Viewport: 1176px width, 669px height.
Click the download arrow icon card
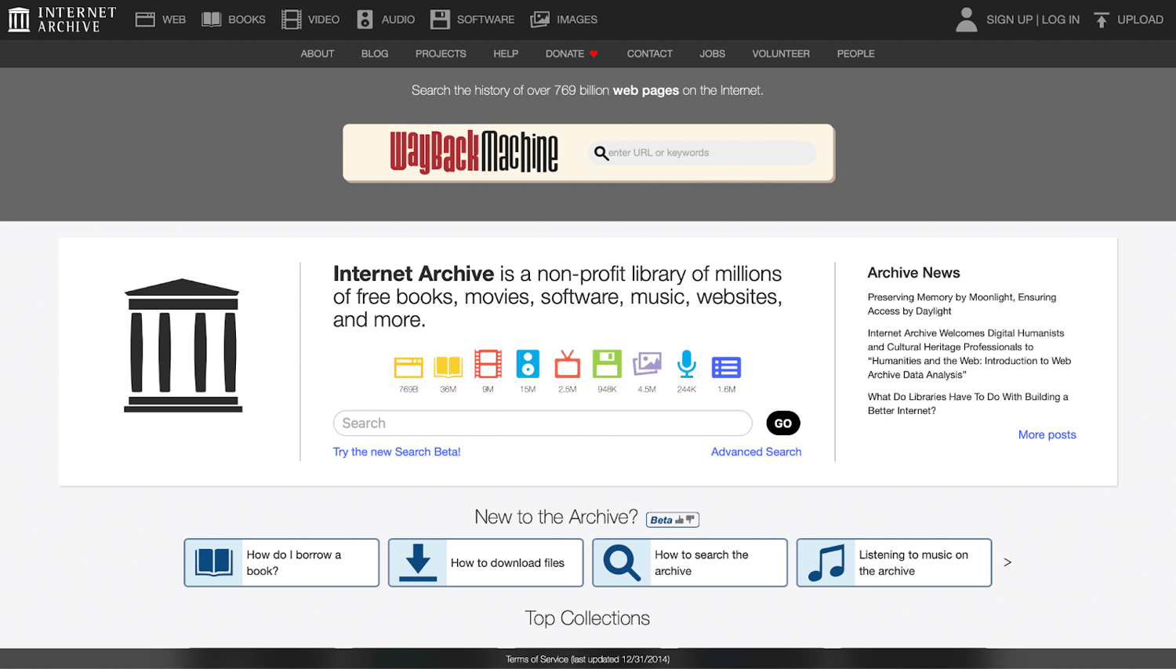[418, 562]
